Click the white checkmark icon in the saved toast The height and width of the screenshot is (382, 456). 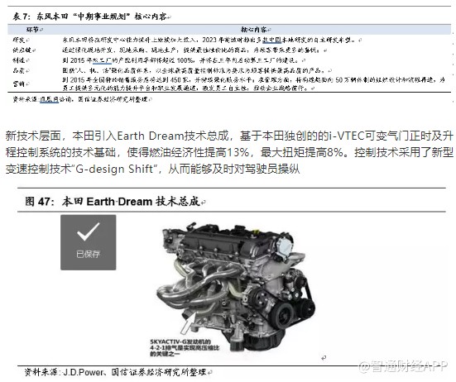[x=88, y=232]
